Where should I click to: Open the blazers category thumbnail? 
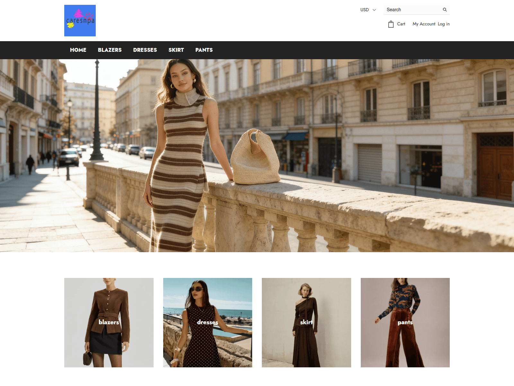109,323
